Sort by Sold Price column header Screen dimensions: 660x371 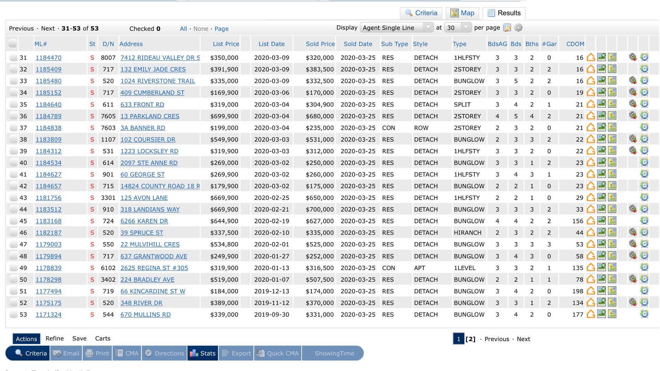coord(320,44)
